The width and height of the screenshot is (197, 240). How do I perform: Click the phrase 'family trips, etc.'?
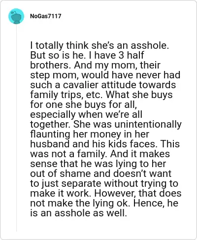[x=66, y=95]
